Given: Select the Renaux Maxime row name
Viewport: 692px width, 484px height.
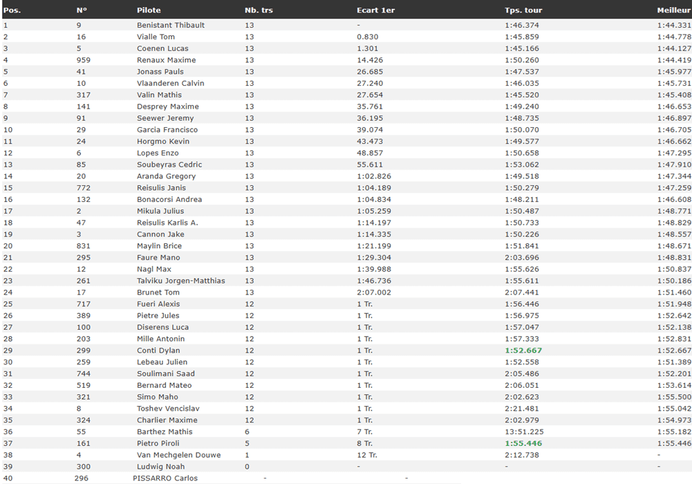Looking at the screenshot, I should (x=166, y=60).
